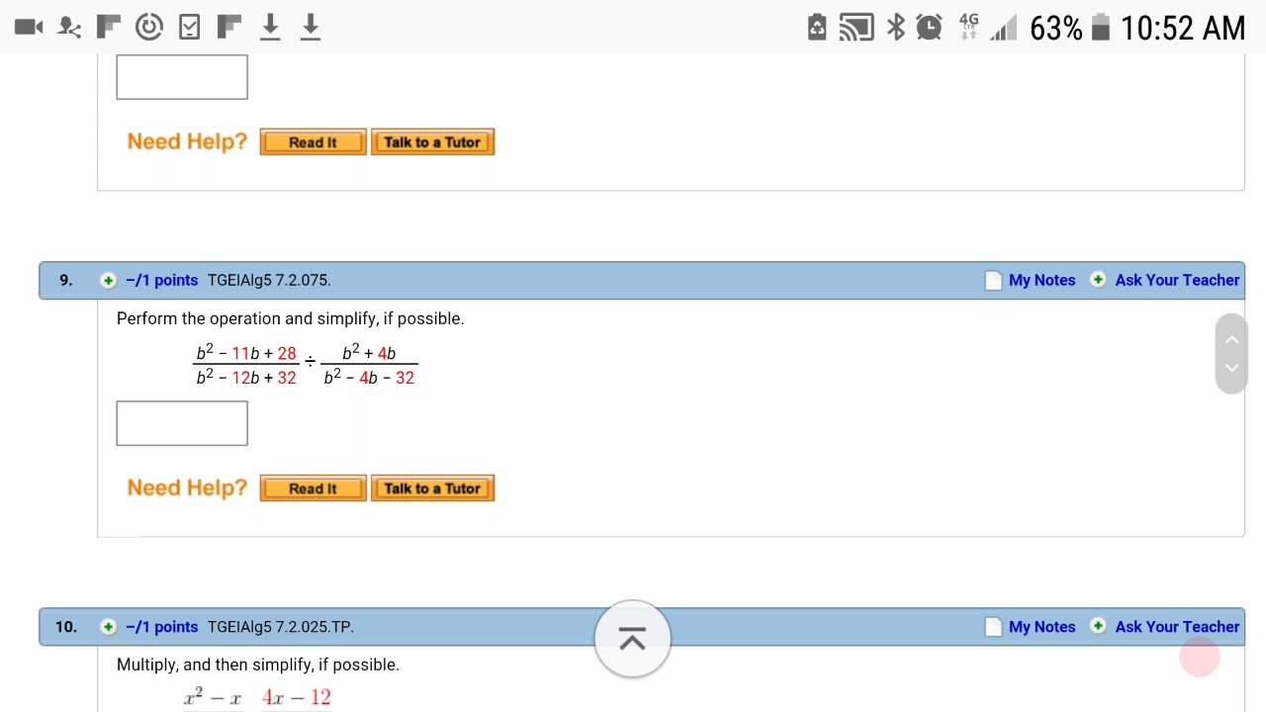
Task: Click the top Read It button
Action: (x=313, y=142)
